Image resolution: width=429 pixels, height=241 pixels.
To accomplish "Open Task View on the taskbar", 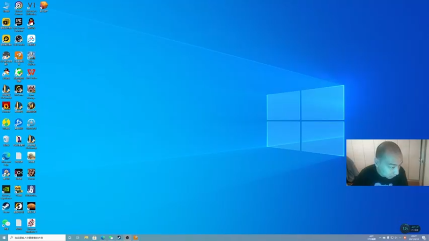I will 78,238.
